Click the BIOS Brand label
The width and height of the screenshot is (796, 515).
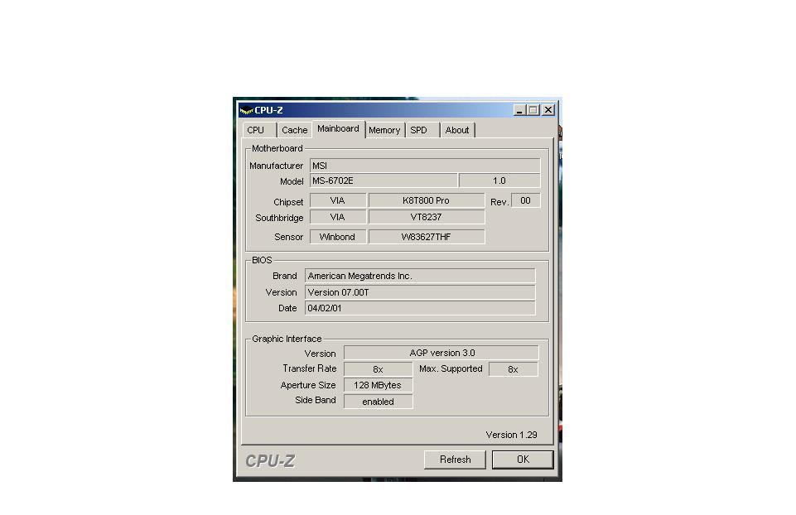285,276
